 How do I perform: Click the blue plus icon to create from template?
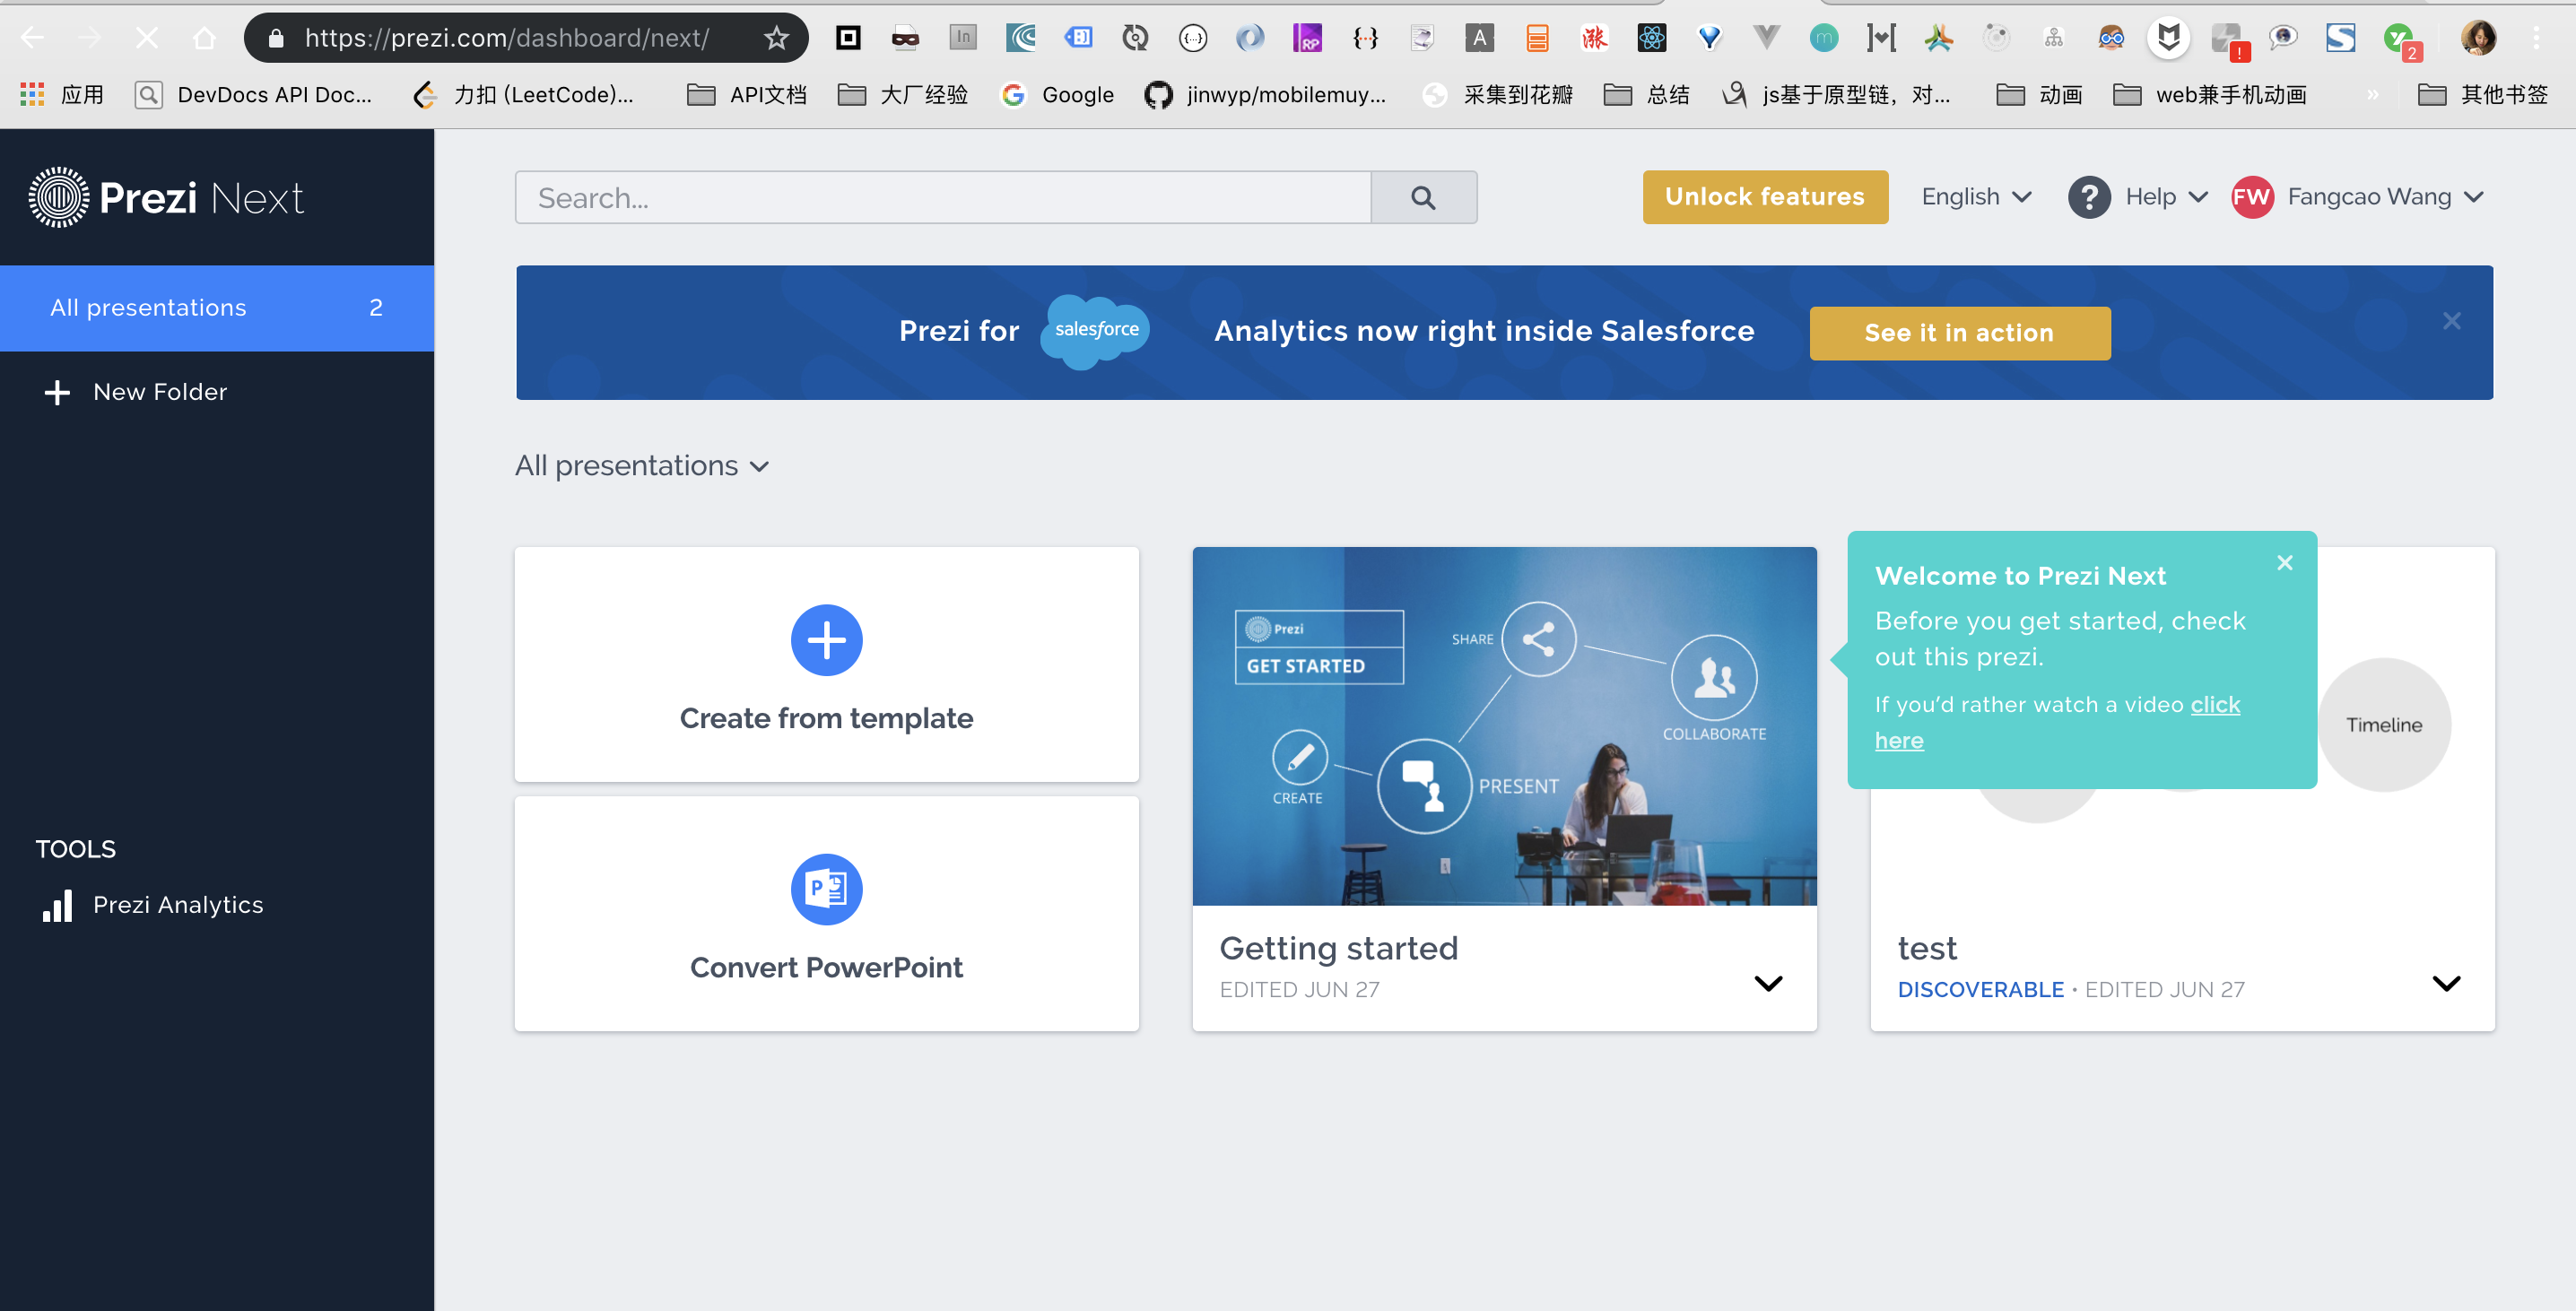[x=826, y=640]
